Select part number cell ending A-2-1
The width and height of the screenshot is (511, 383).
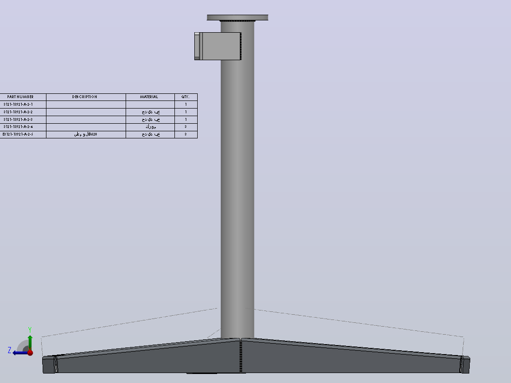coord(23,104)
